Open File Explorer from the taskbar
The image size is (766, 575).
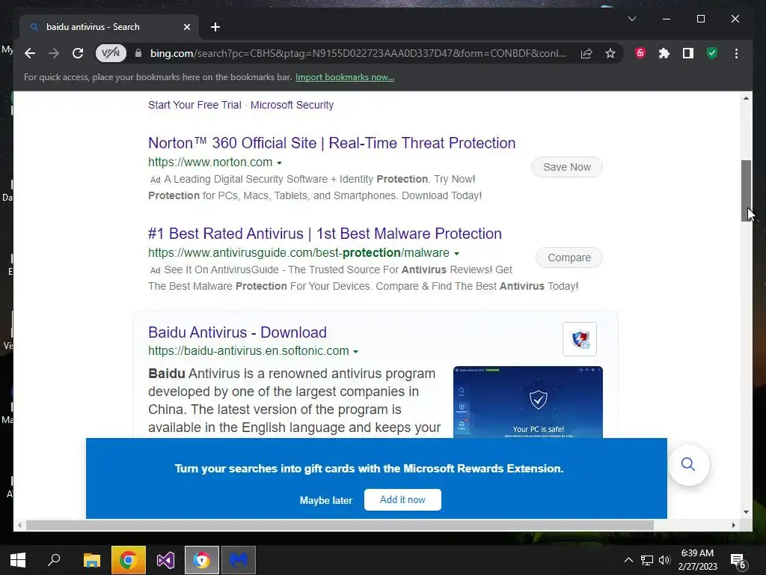pos(92,560)
